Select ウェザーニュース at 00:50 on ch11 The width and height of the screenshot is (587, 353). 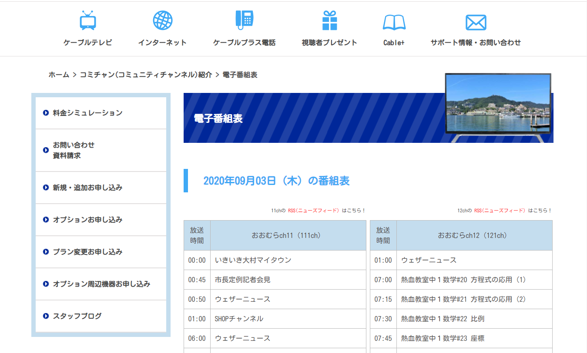tap(288, 299)
